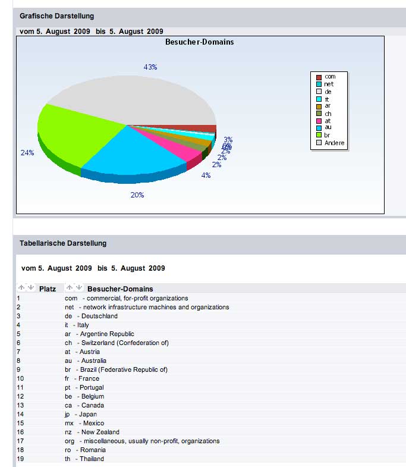This screenshot has width=406, height=467.
Task: Click the New Zealand table entry
Action: 97,432
